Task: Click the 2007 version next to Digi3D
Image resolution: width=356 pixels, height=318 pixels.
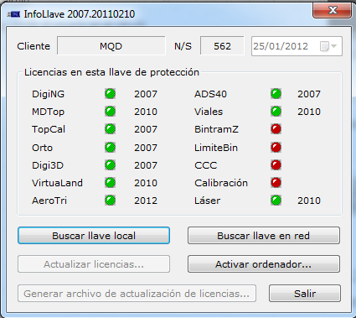Action: coord(146,165)
